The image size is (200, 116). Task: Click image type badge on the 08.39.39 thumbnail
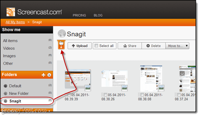click(88, 88)
